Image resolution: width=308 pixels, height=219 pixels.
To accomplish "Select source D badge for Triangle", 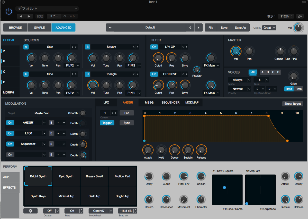I will (87, 74).
